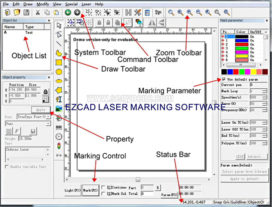Select the Text draw tool
This screenshot has height=207, width=272.
[x=59, y=99]
